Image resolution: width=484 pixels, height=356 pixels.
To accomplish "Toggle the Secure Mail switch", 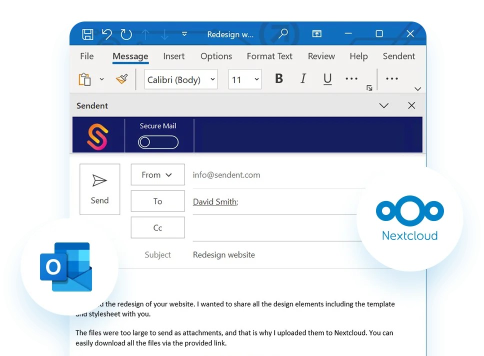I will coord(158,142).
